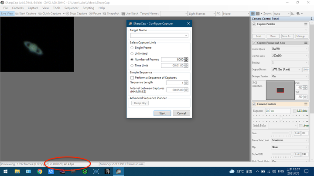The height and width of the screenshot is (176, 314).
Task: Take a Snapshot from the toolbar
Action: click(111, 13)
